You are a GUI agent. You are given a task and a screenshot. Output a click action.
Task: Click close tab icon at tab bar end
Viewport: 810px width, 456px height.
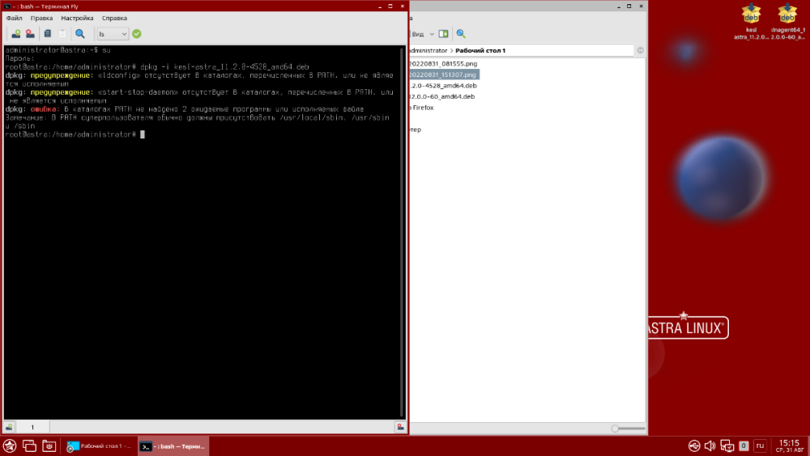pos(400,427)
